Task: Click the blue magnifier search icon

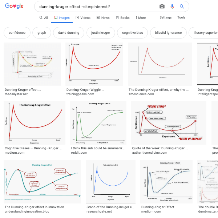Action: coord(182,7)
